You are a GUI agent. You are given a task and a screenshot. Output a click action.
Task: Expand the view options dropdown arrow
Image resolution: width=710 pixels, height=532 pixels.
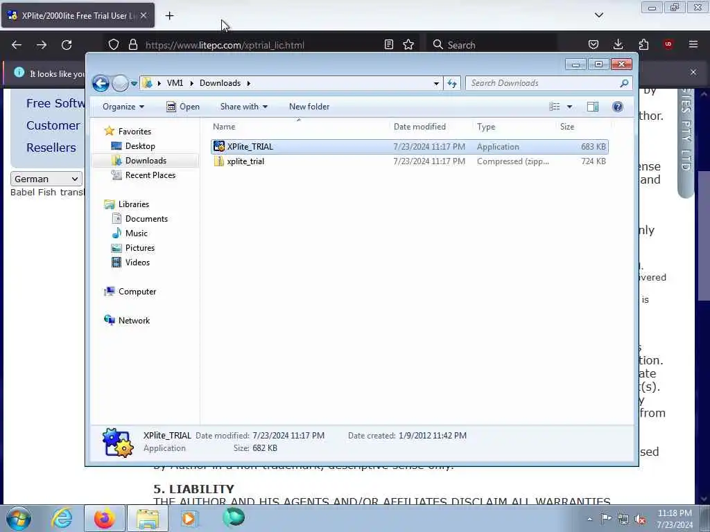(x=570, y=107)
